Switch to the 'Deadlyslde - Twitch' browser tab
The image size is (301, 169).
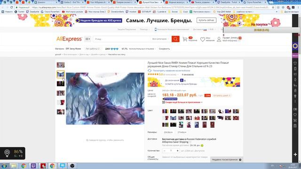229,2
